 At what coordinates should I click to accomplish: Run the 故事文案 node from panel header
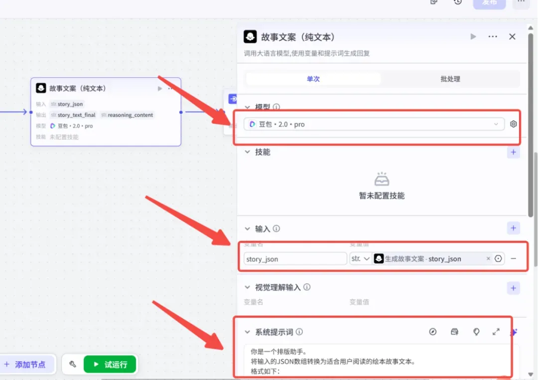click(473, 36)
